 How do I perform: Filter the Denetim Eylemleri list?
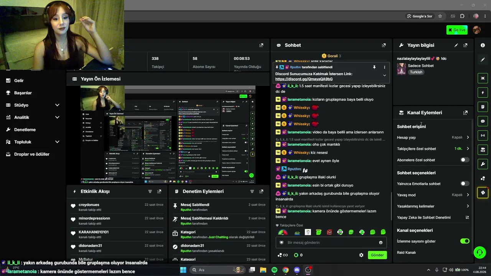point(252,191)
